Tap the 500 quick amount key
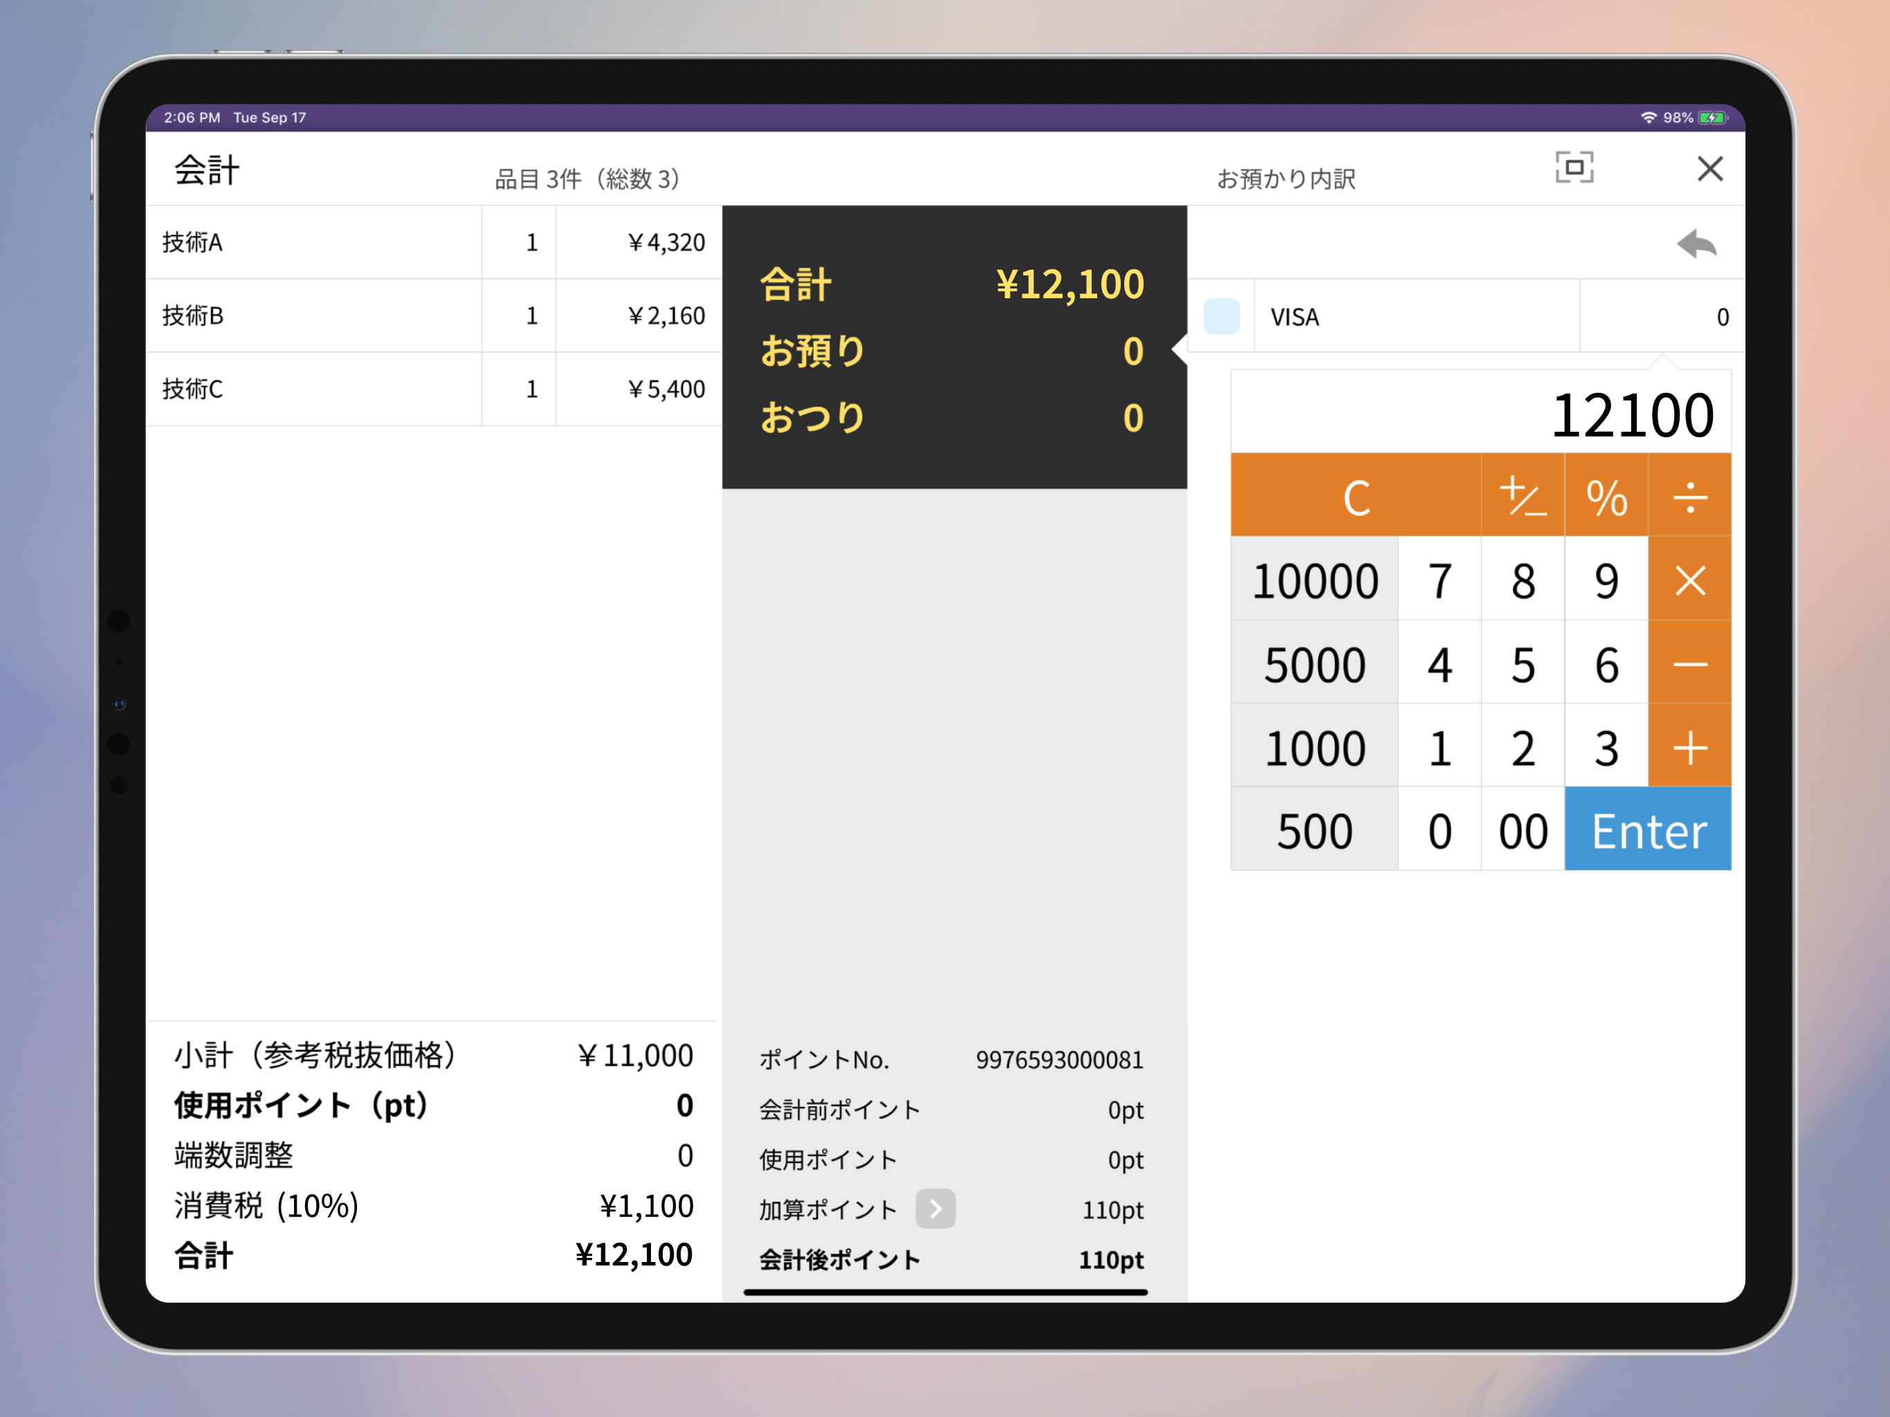Image resolution: width=1890 pixels, height=1417 pixels. [1314, 830]
